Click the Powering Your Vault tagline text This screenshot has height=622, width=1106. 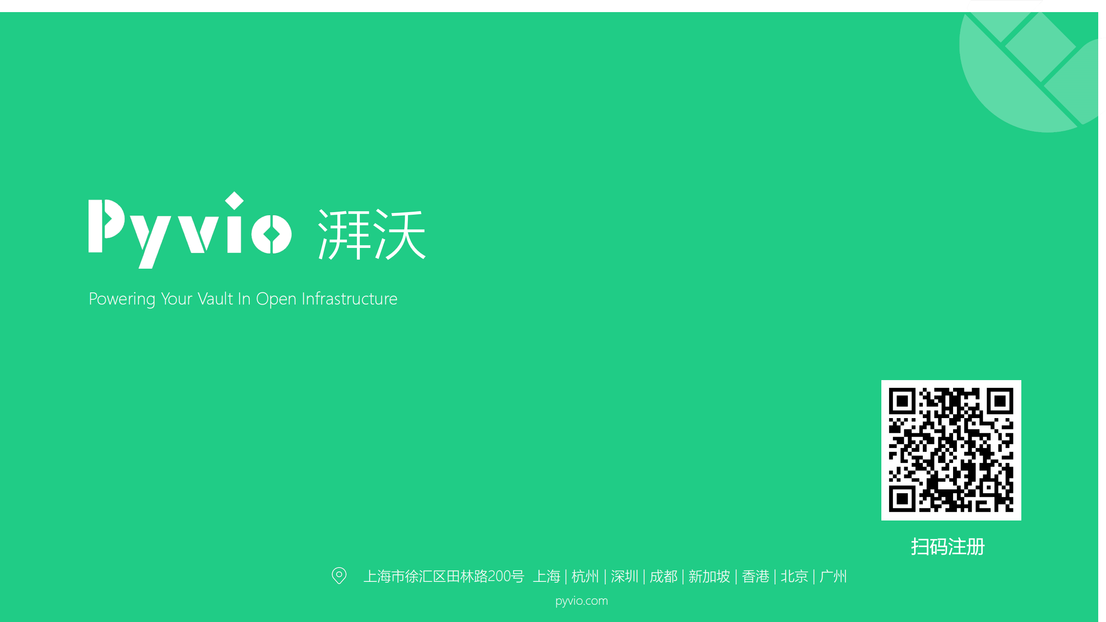pos(243,299)
